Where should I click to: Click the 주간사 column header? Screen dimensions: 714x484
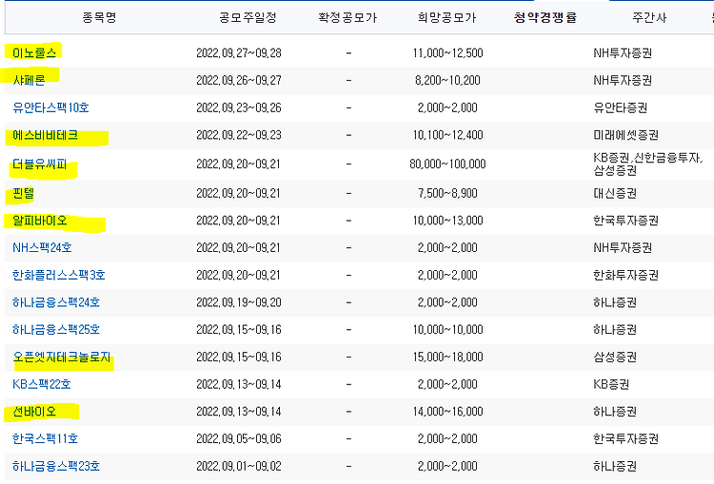pos(649,18)
